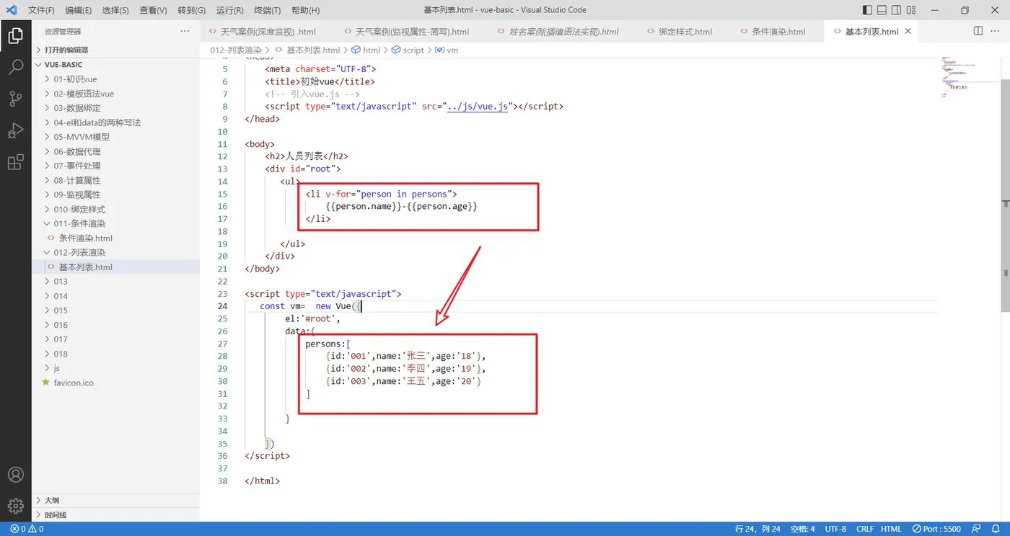Screen dimensions: 1010x536
Task: Open the 文件(F) menu
Action: 41,10
